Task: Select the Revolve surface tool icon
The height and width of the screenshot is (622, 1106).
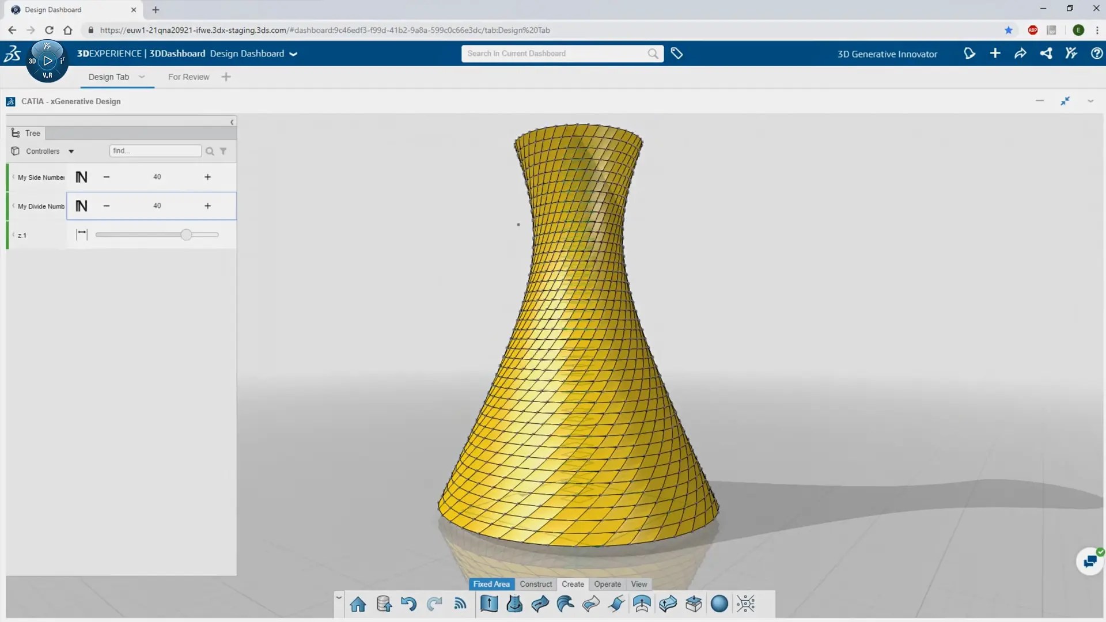Action: (x=514, y=604)
